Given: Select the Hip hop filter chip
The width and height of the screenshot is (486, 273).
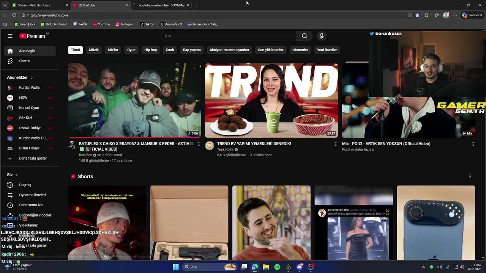Looking at the screenshot, I should pyautogui.click(x=150, y=50).
